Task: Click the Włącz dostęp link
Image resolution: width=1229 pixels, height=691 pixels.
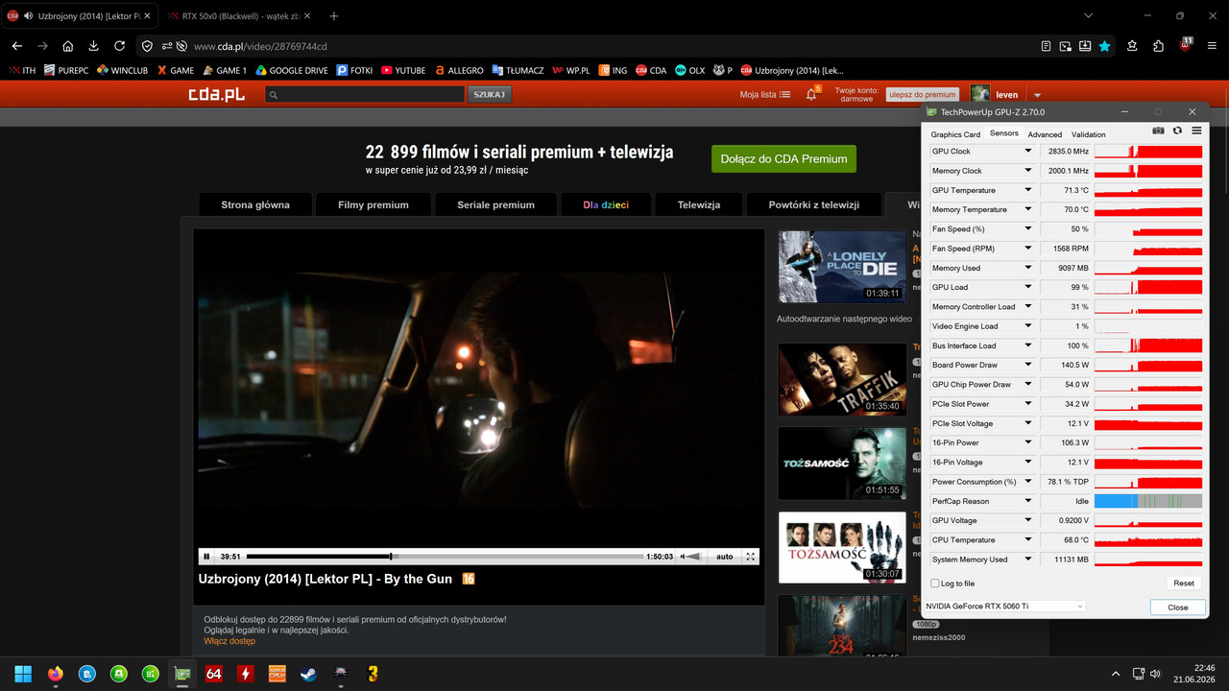Action: pos(229,641)
